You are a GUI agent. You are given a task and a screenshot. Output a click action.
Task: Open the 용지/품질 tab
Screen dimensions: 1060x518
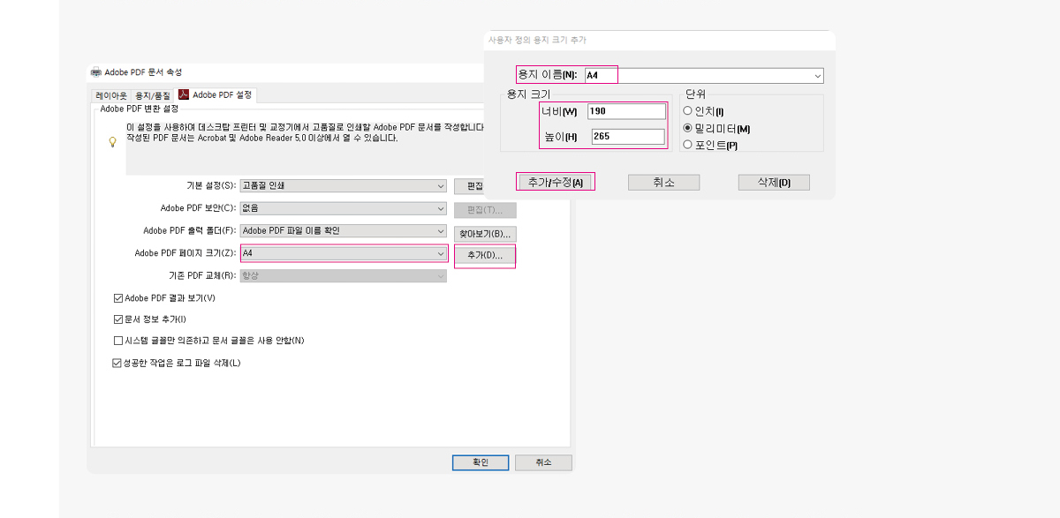coord(152,95)
